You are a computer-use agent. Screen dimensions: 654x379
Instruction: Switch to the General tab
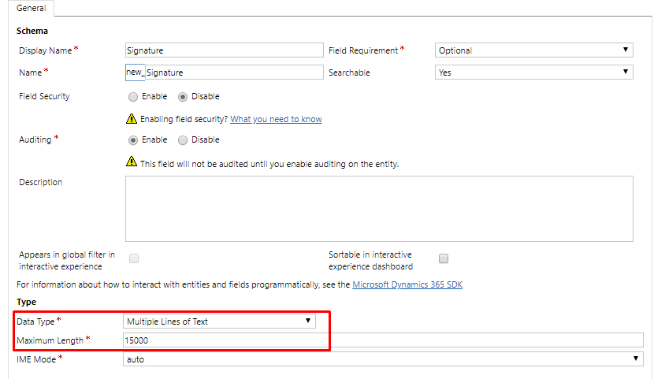32,8
